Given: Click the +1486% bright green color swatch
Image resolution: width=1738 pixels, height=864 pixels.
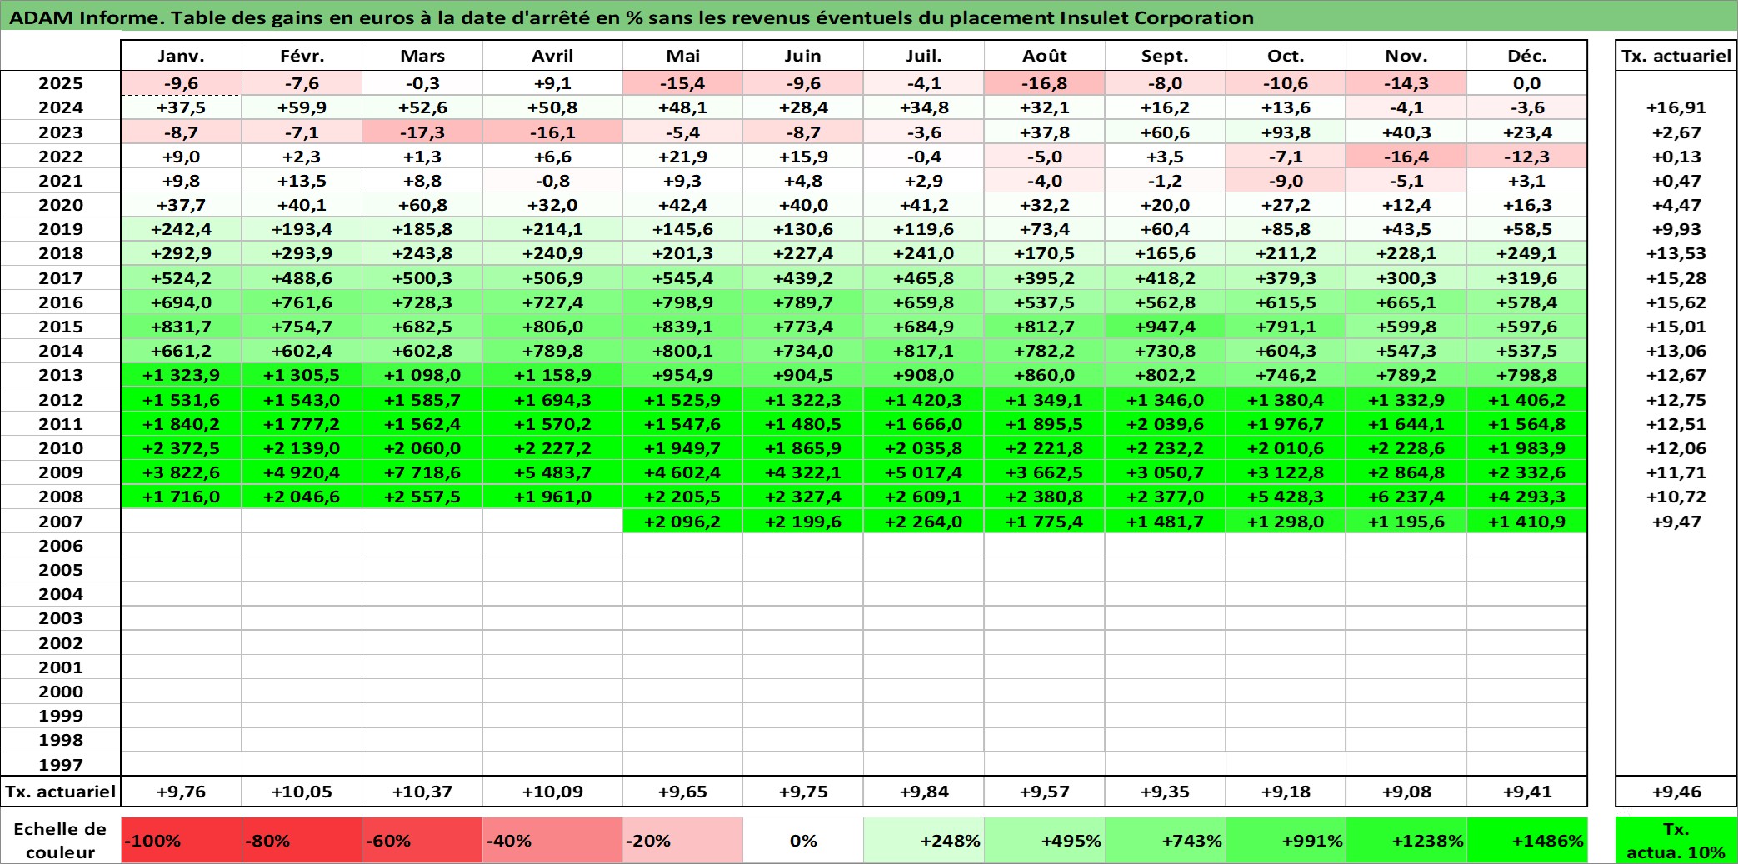Looking at the screenshot, I should pyautogui.click(x=1526, y=840).
